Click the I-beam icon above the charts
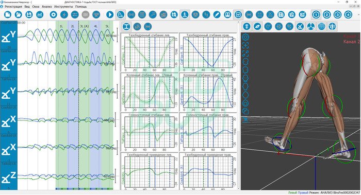This screenshot has width=361, height=195. (126, 27)
